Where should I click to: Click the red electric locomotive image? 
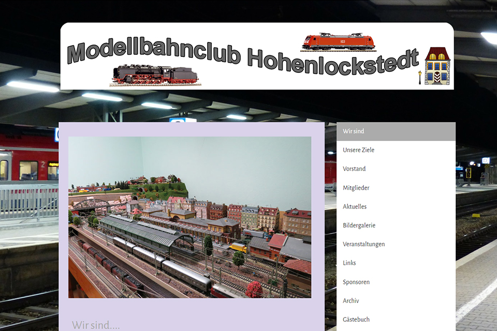coord(338,41)
